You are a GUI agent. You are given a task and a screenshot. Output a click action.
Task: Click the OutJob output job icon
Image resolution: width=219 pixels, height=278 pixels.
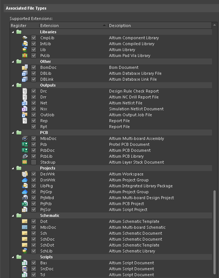point(25,115)
